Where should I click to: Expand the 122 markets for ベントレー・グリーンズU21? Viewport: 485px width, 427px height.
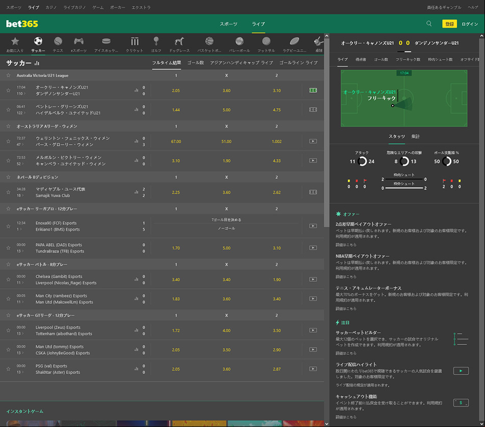pyautogui.click(x=21, y=113)
